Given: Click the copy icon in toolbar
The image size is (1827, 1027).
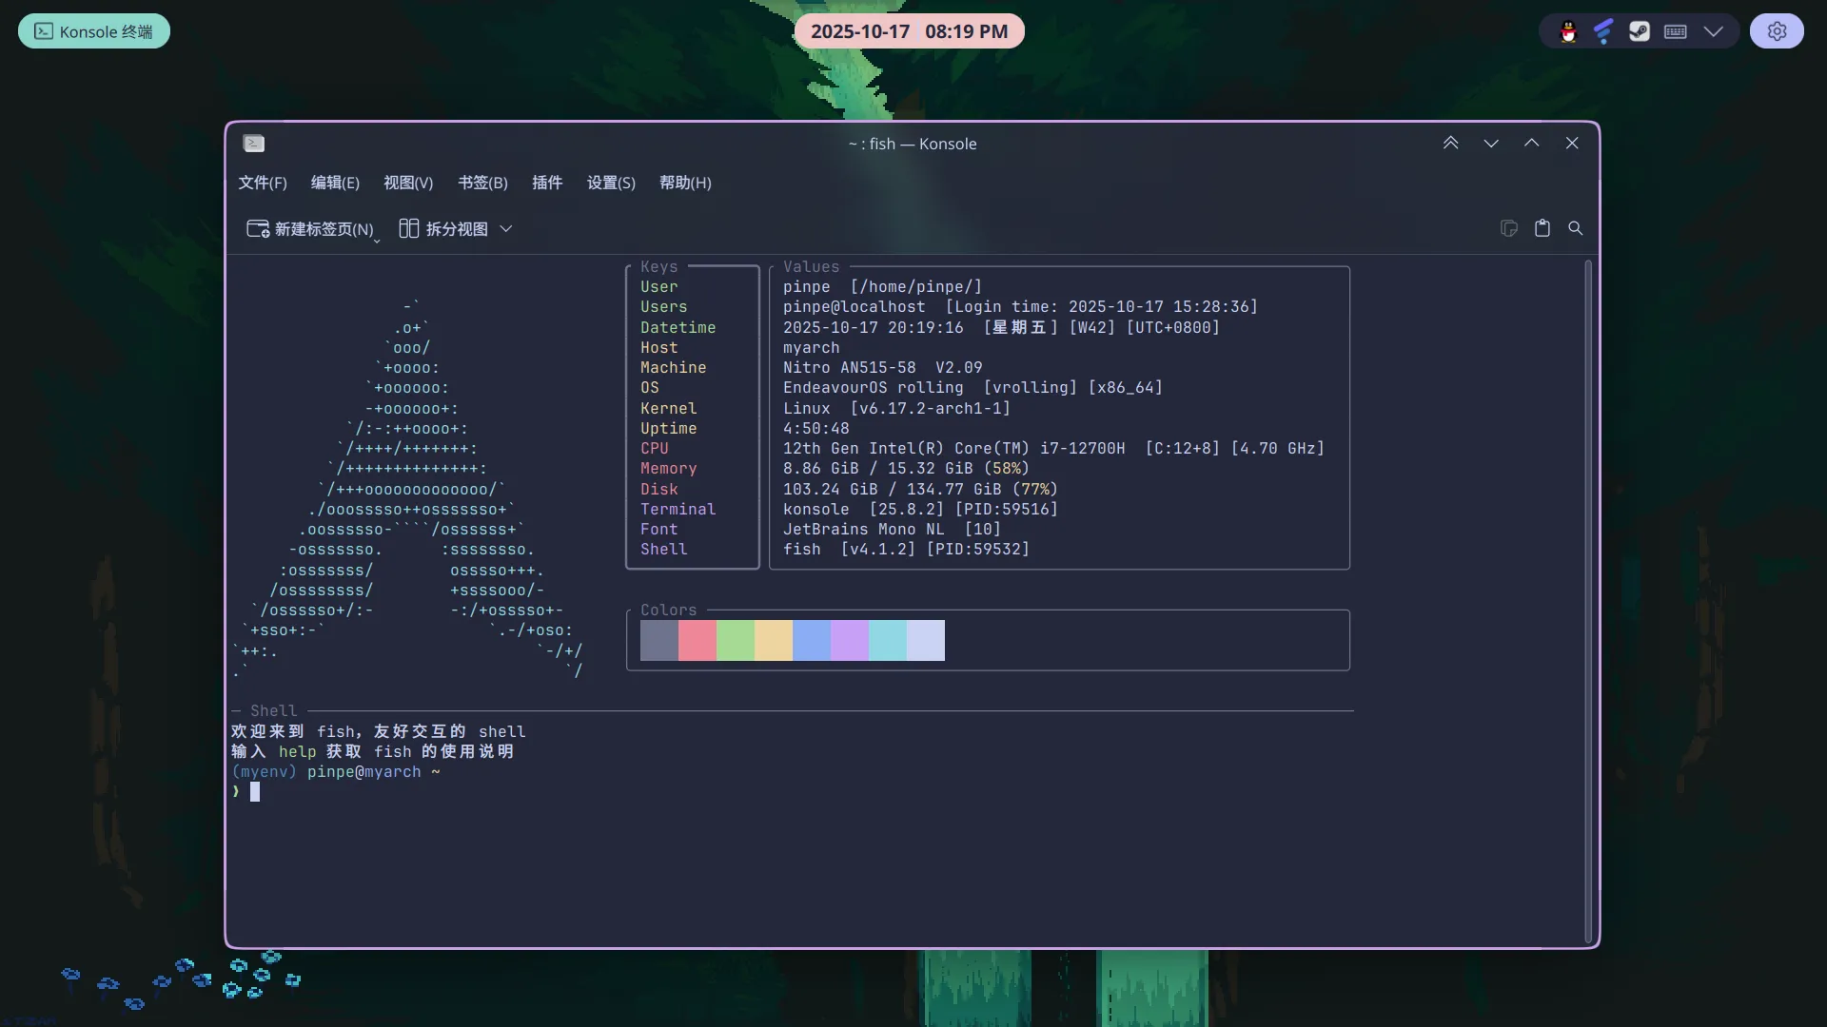Looking at the screenshot, I should (1508, 228).
